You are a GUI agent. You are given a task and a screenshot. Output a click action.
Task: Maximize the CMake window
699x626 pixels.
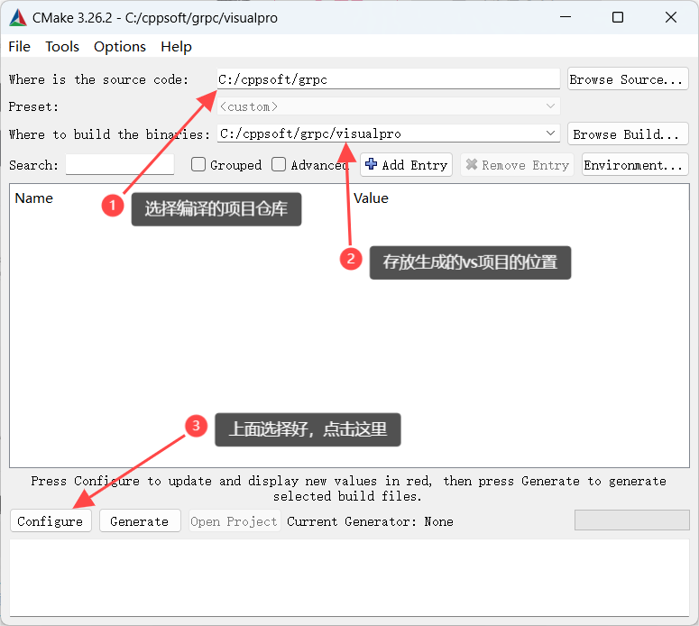[x=618, y=17]
